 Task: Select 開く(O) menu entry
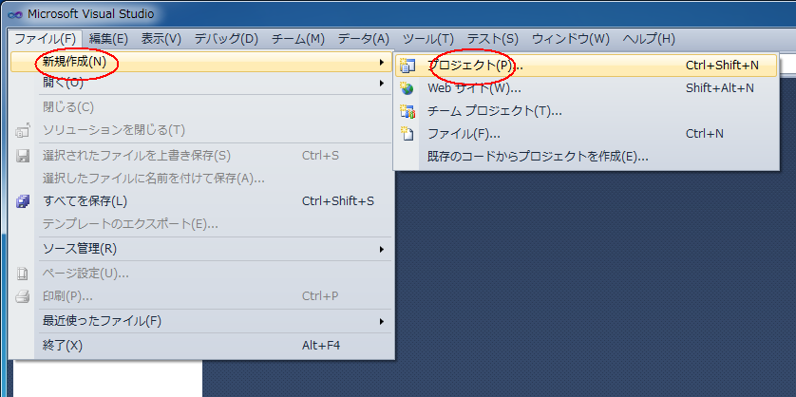[202, 83]
